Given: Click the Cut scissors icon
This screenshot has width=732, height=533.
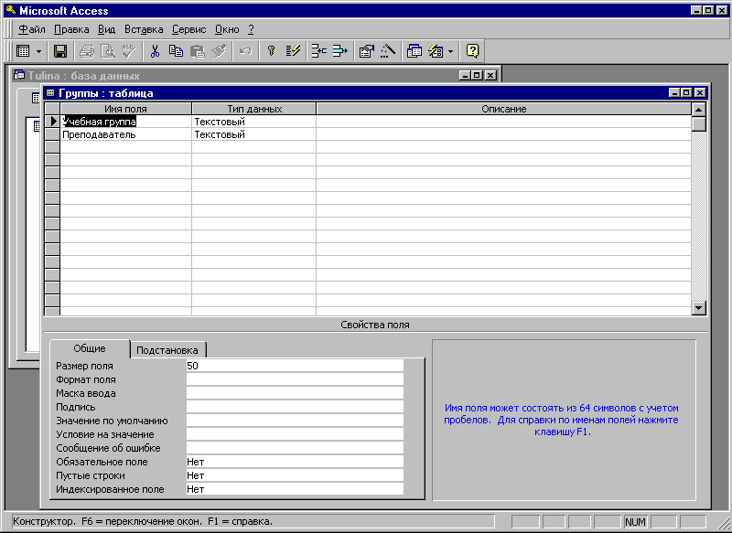Looking at the screenshot, I should (x=155, y=51).
